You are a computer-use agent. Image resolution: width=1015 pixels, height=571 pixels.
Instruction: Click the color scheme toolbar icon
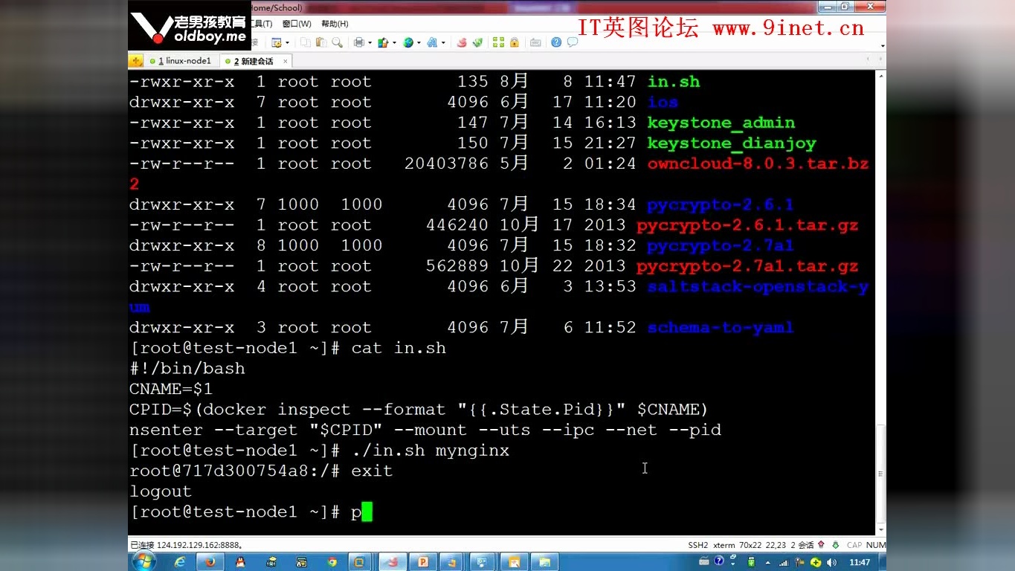(x=383, y=42)
